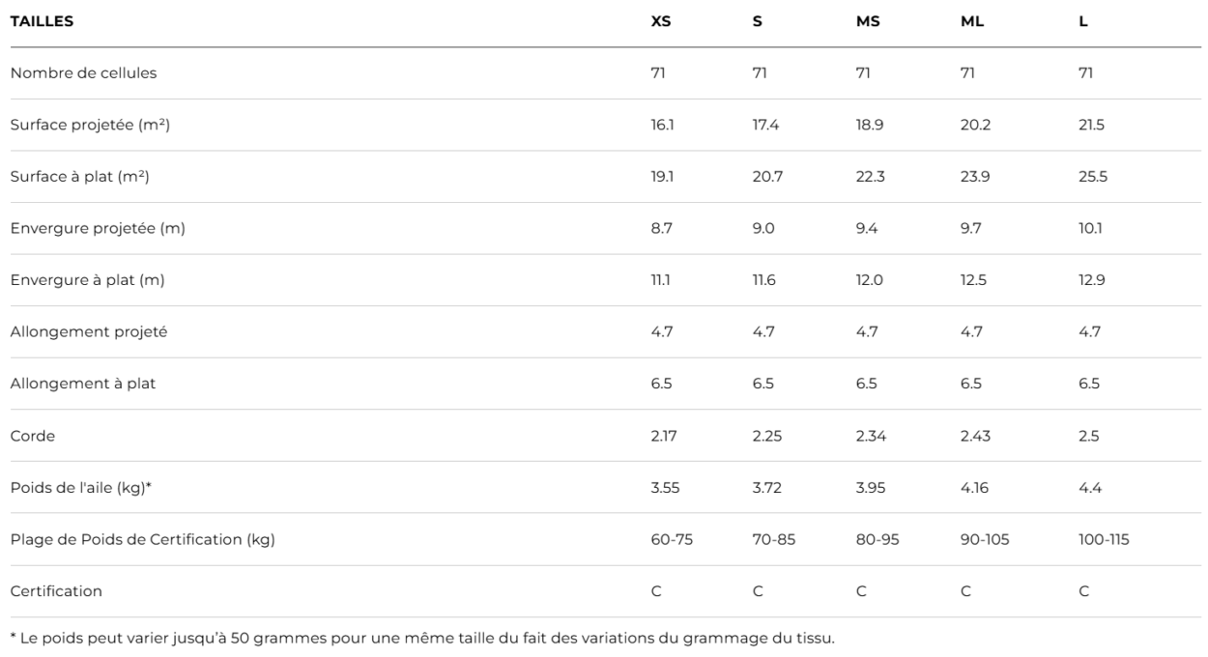Click the L size column header
Viewport: 1208px width, 657px height.
click(x=1083, y=20)
